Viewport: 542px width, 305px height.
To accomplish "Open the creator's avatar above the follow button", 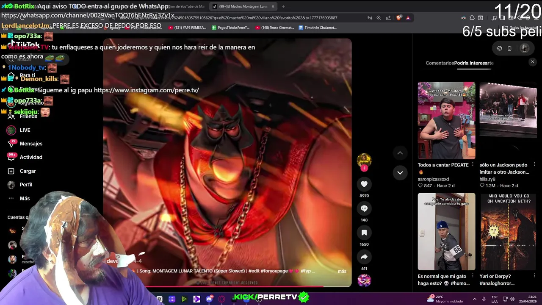I will coord(364,159).
